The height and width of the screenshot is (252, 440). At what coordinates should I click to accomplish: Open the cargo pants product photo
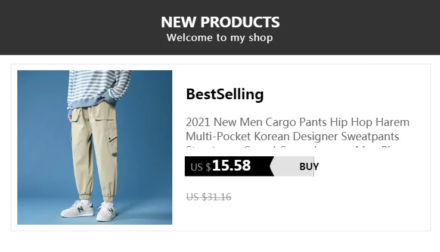point(95,147)
